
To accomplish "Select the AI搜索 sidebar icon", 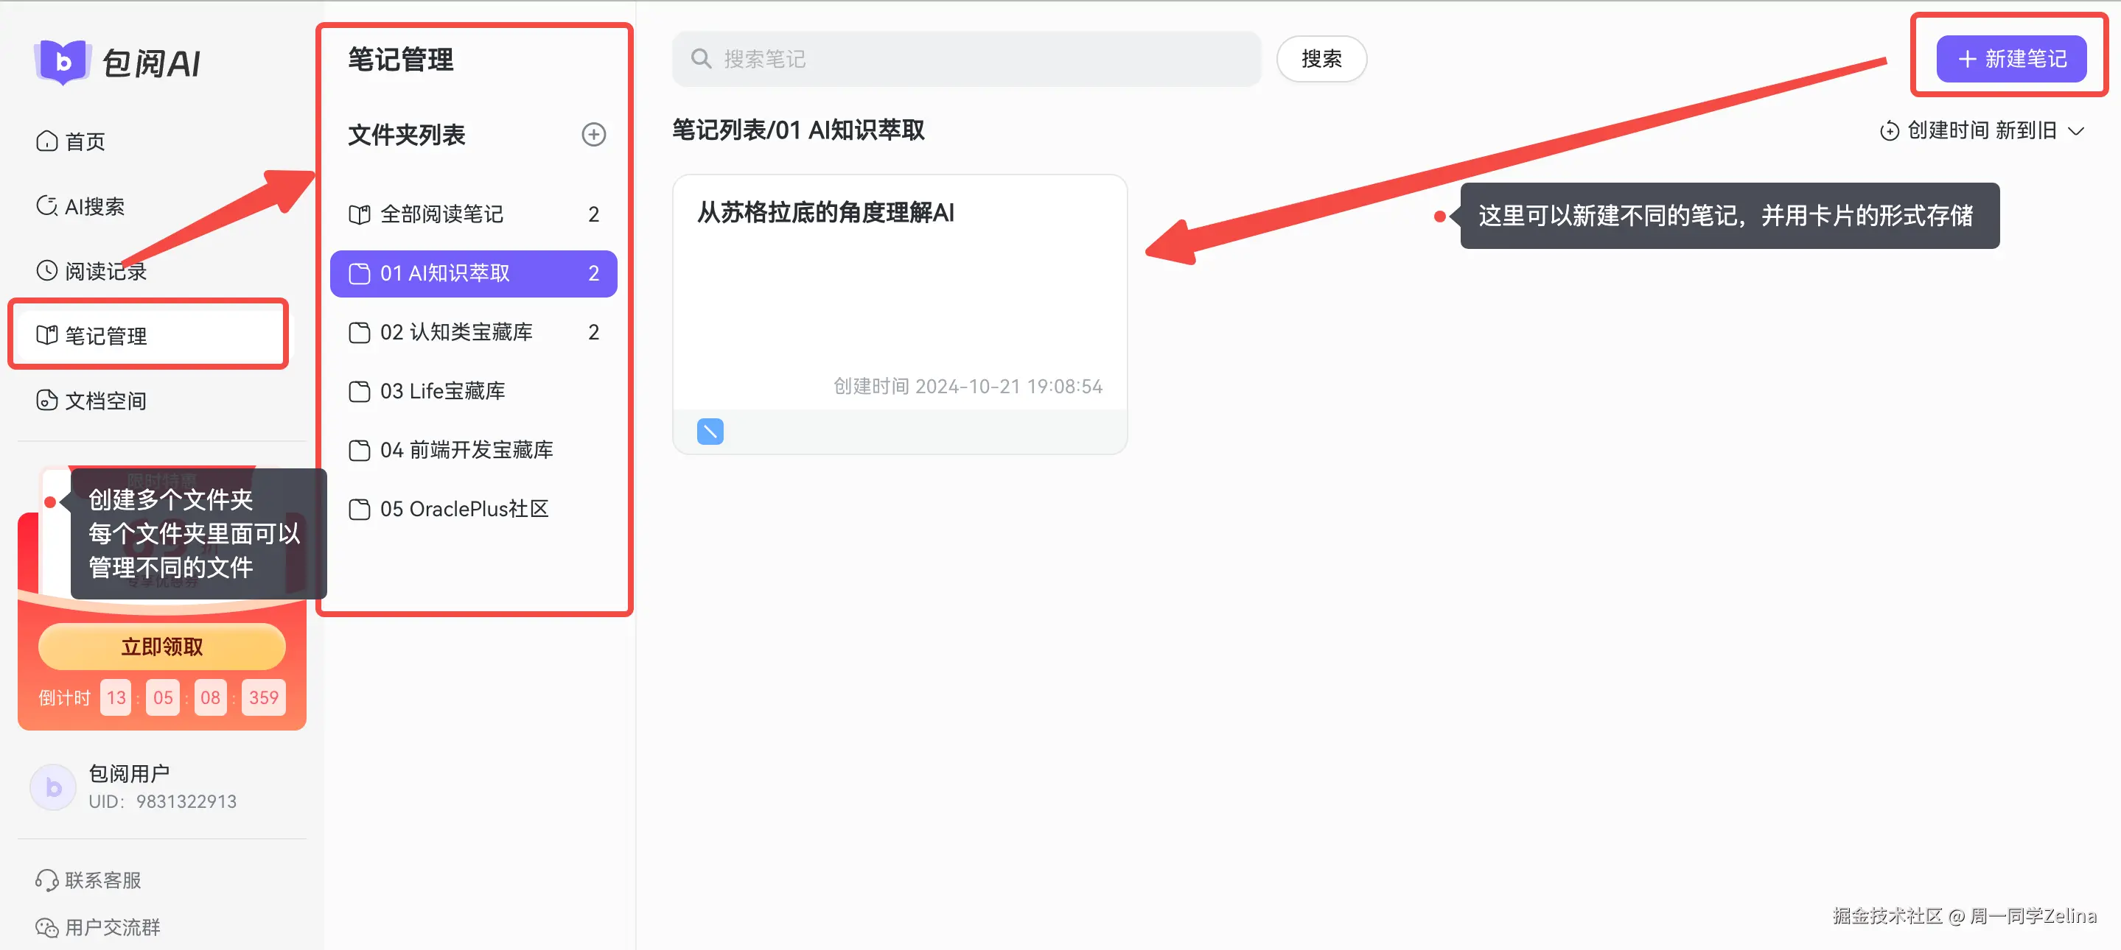I will click(x=48, y=205).
